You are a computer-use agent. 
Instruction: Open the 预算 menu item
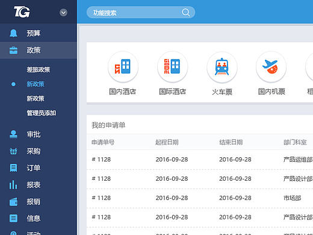pyautogui.click(x=39, y=33)
